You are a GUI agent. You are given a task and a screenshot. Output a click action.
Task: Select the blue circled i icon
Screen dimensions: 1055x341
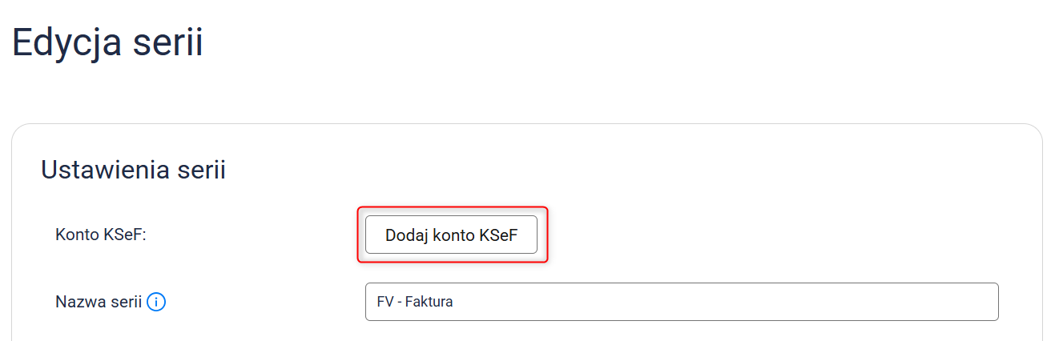[x=157, y=302]
